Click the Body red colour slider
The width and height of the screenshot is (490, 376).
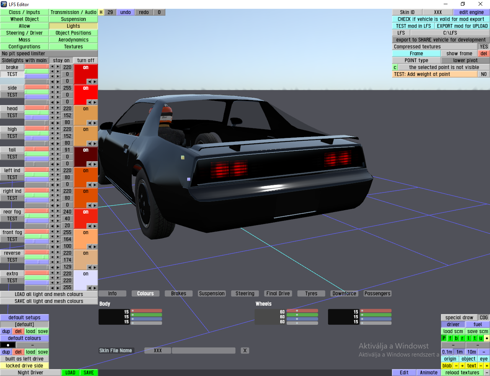[147, 311]
